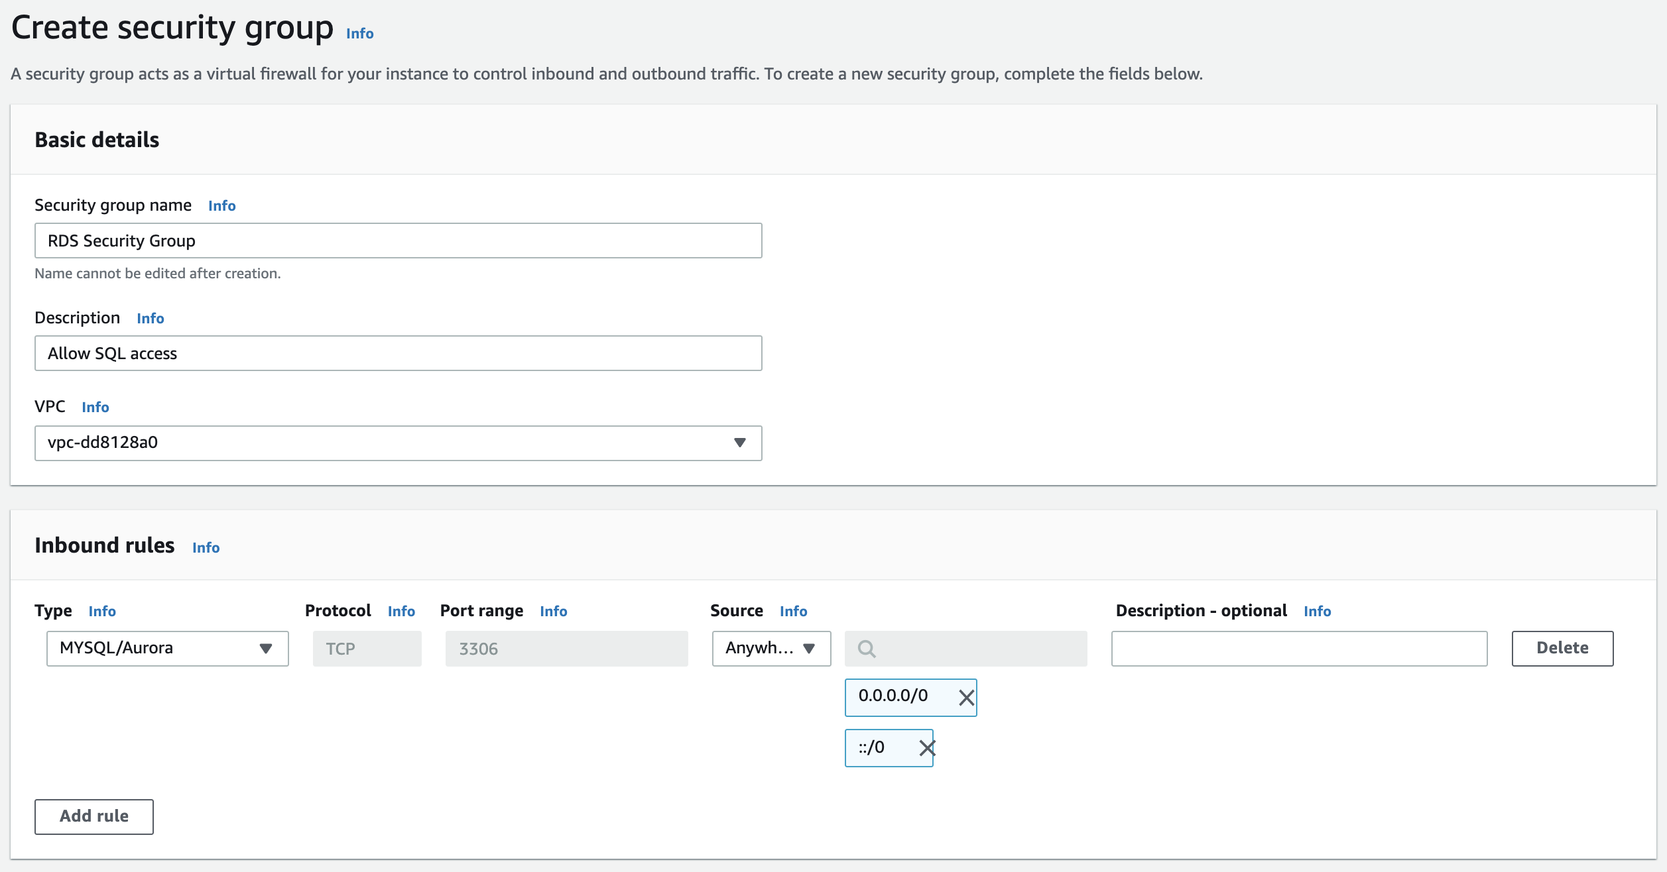Screen dimensions: 1667x872
Task: Click the Add rule button
Action: (94, 816)
